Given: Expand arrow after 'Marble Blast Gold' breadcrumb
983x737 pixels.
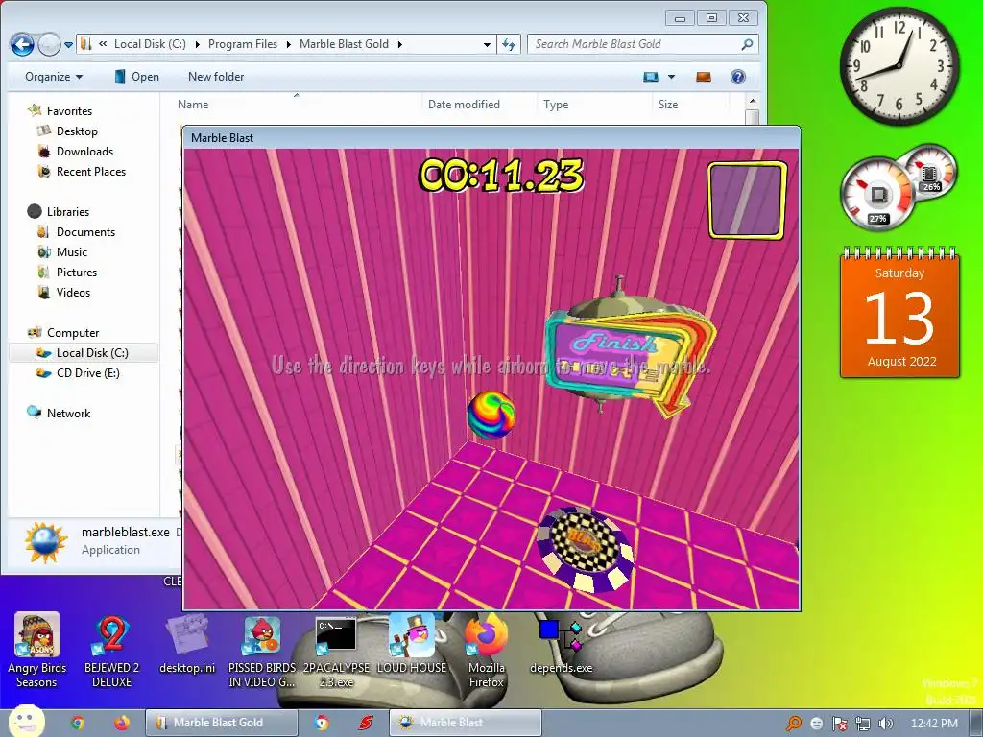Looking at the screenshot, I should tap(400, 44).
